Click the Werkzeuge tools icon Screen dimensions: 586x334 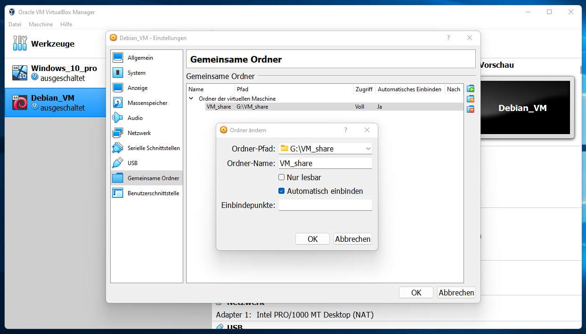(x=20, y=43)
